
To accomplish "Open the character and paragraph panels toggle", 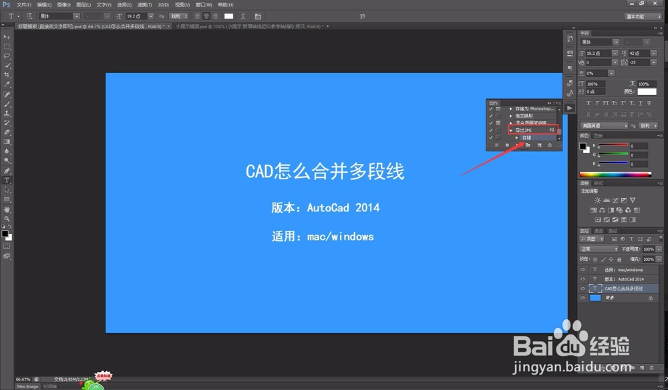I will [x=258, y=16].
